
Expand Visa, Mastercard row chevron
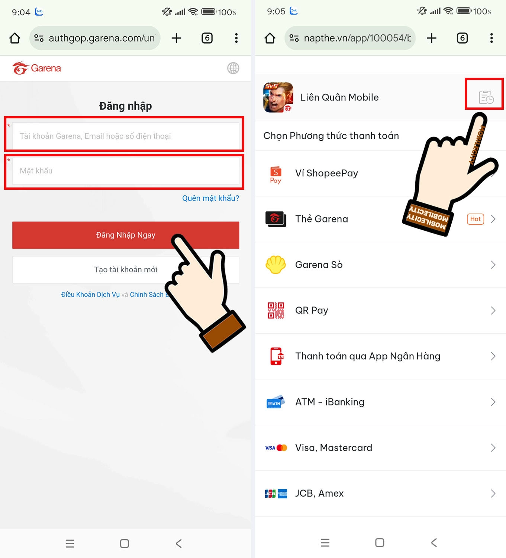[493, 448]
